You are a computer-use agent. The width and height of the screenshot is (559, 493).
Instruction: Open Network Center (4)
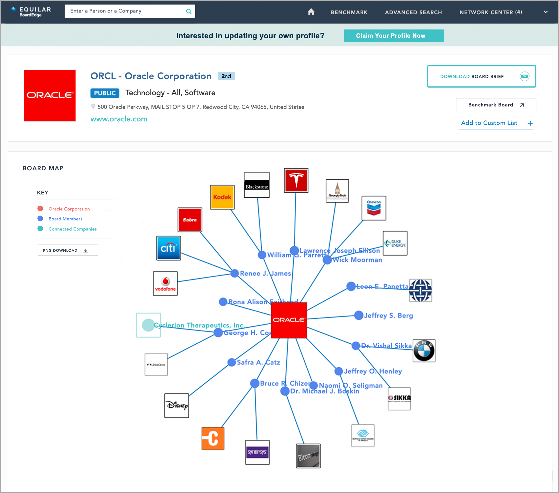pos(491,12)
